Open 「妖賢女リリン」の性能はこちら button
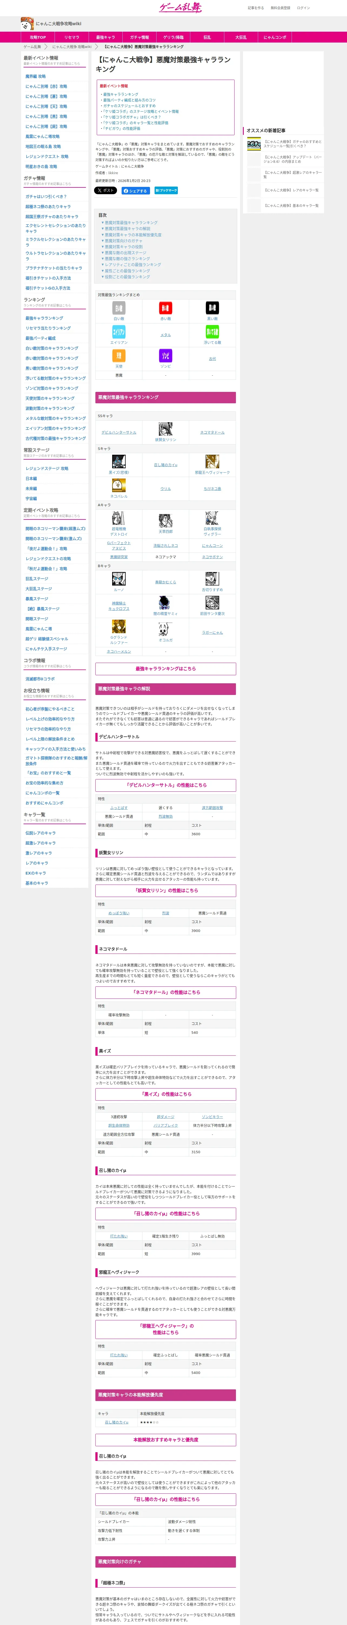 [x=166, y=891]
